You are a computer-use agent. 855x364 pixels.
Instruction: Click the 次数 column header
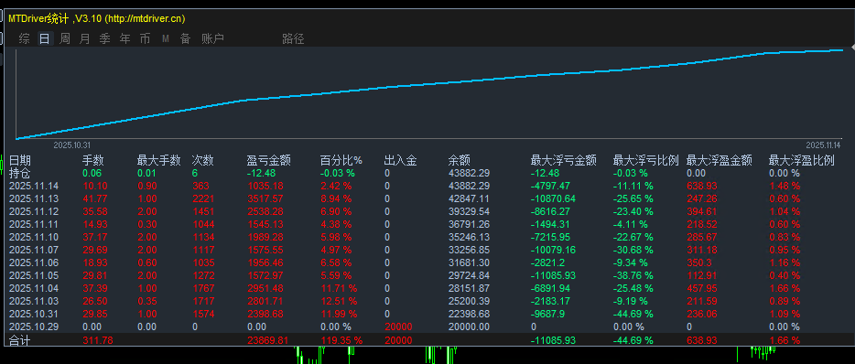[203, 161]
